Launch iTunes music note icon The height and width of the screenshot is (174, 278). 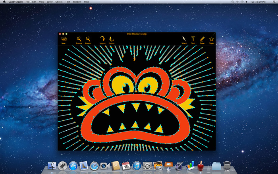point(137,166)
